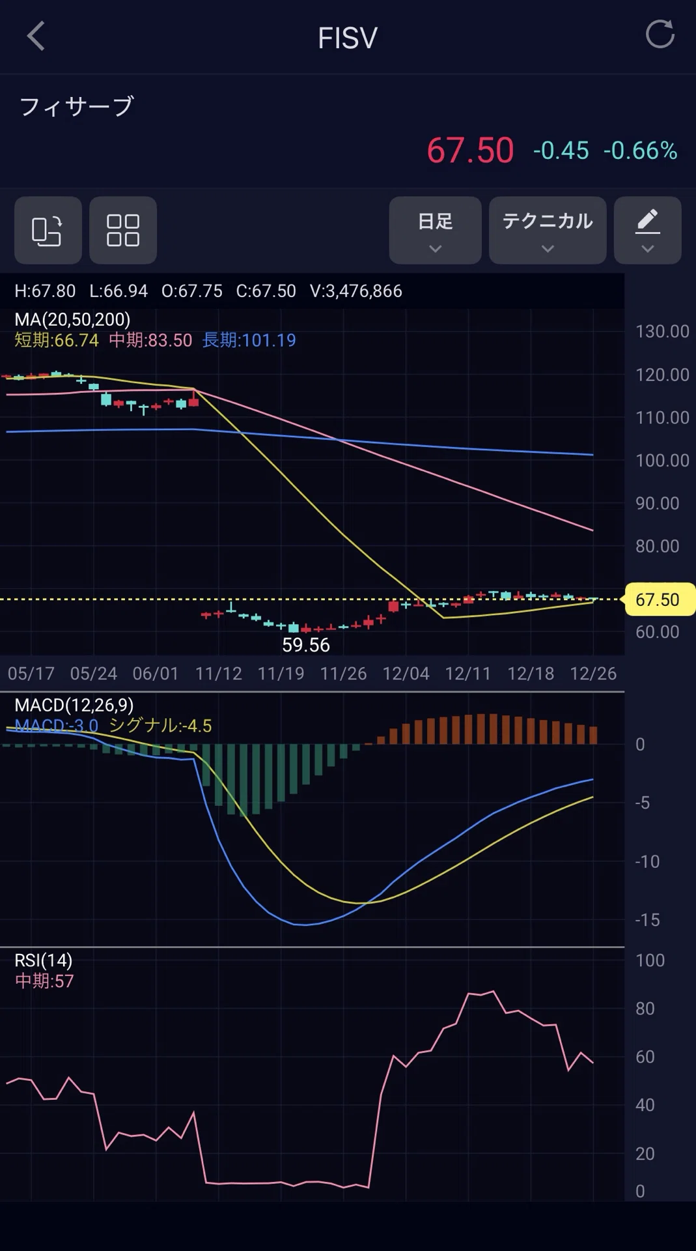Select the MA(20,50,200) indicator label
The width and height of the screenshot is (696, 1251).
(x=72, y=319)
